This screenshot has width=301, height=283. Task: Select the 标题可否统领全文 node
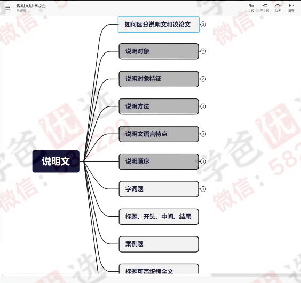(159, 269)
